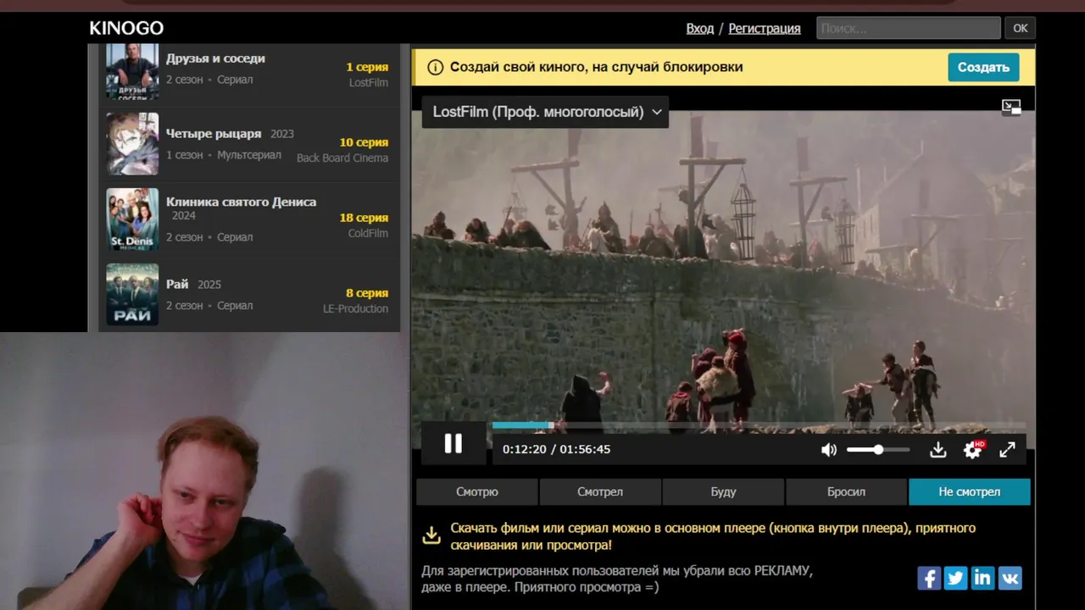Click the Создать button

tap(983, 67)
